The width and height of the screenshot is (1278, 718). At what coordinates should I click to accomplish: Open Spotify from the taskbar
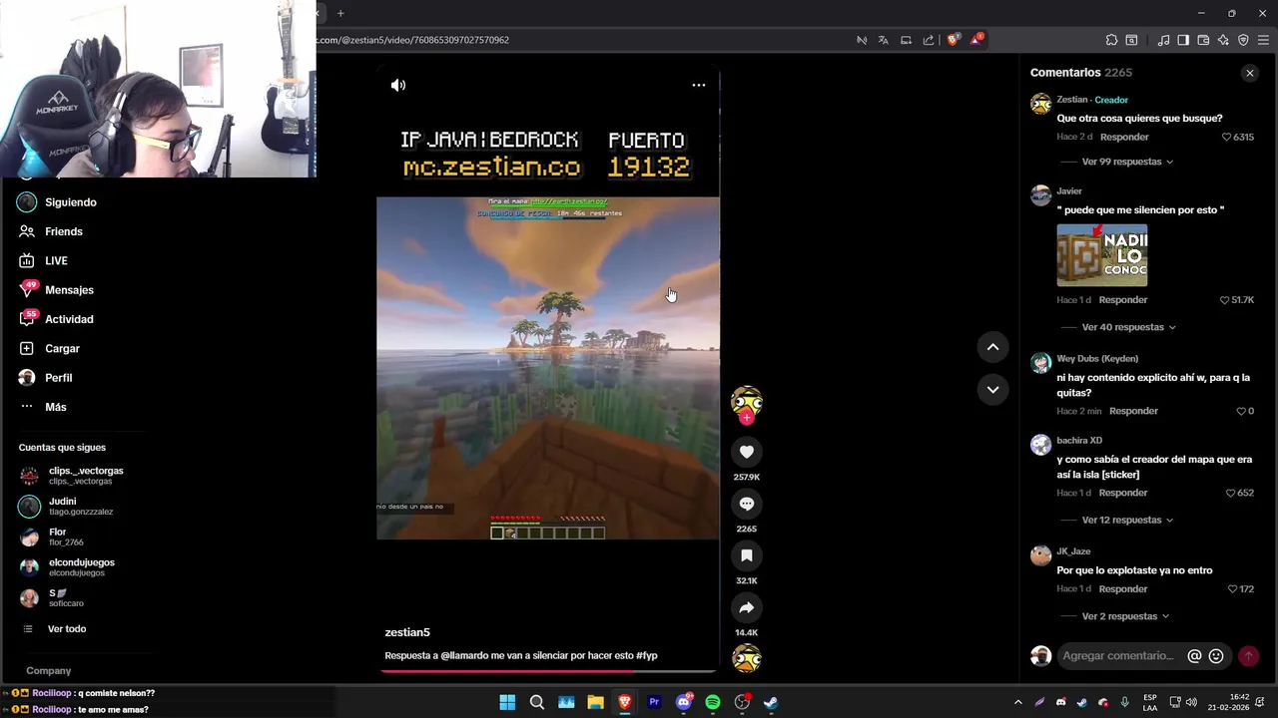[713, 702]
